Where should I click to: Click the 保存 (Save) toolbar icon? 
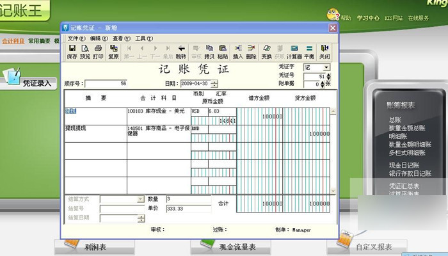tap(72, 51)
